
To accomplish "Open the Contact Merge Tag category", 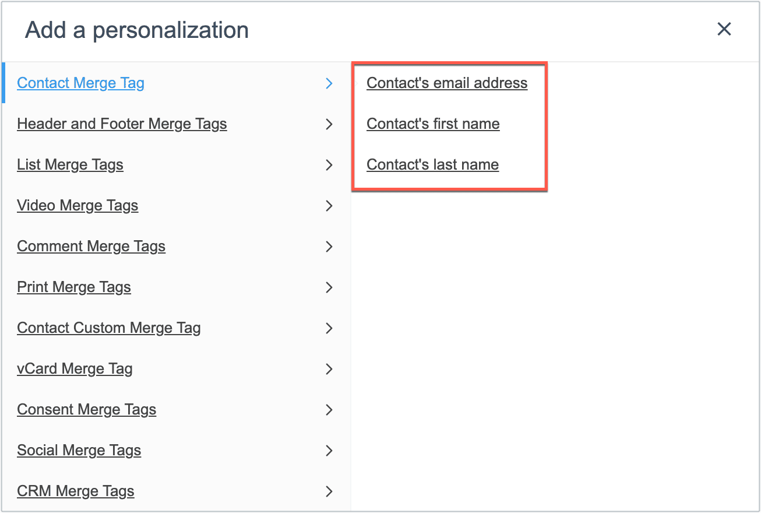I will (x=80, y=83).
